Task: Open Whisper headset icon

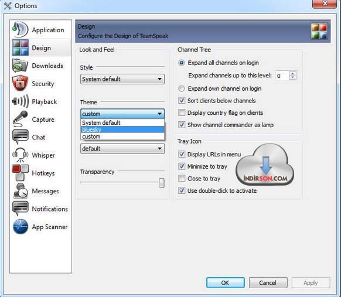Action: coord(21,155)
